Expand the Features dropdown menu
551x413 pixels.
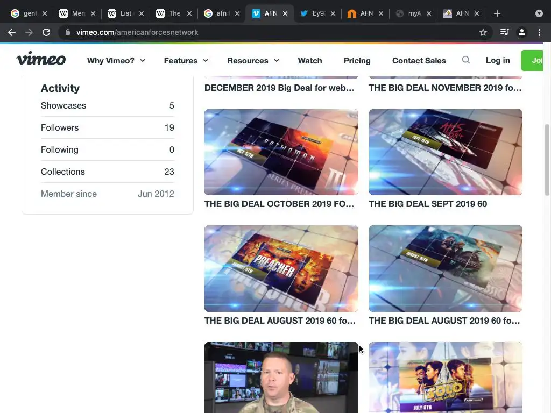[186, 61]
